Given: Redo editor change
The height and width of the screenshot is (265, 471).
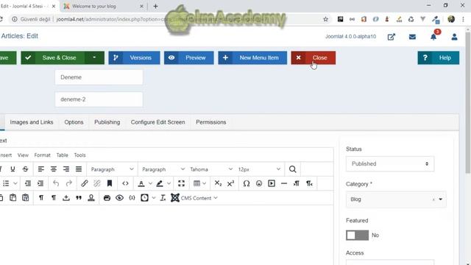Looking at the screenshot, I should (68, 183).
